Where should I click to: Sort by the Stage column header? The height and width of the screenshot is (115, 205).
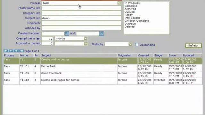161,55
